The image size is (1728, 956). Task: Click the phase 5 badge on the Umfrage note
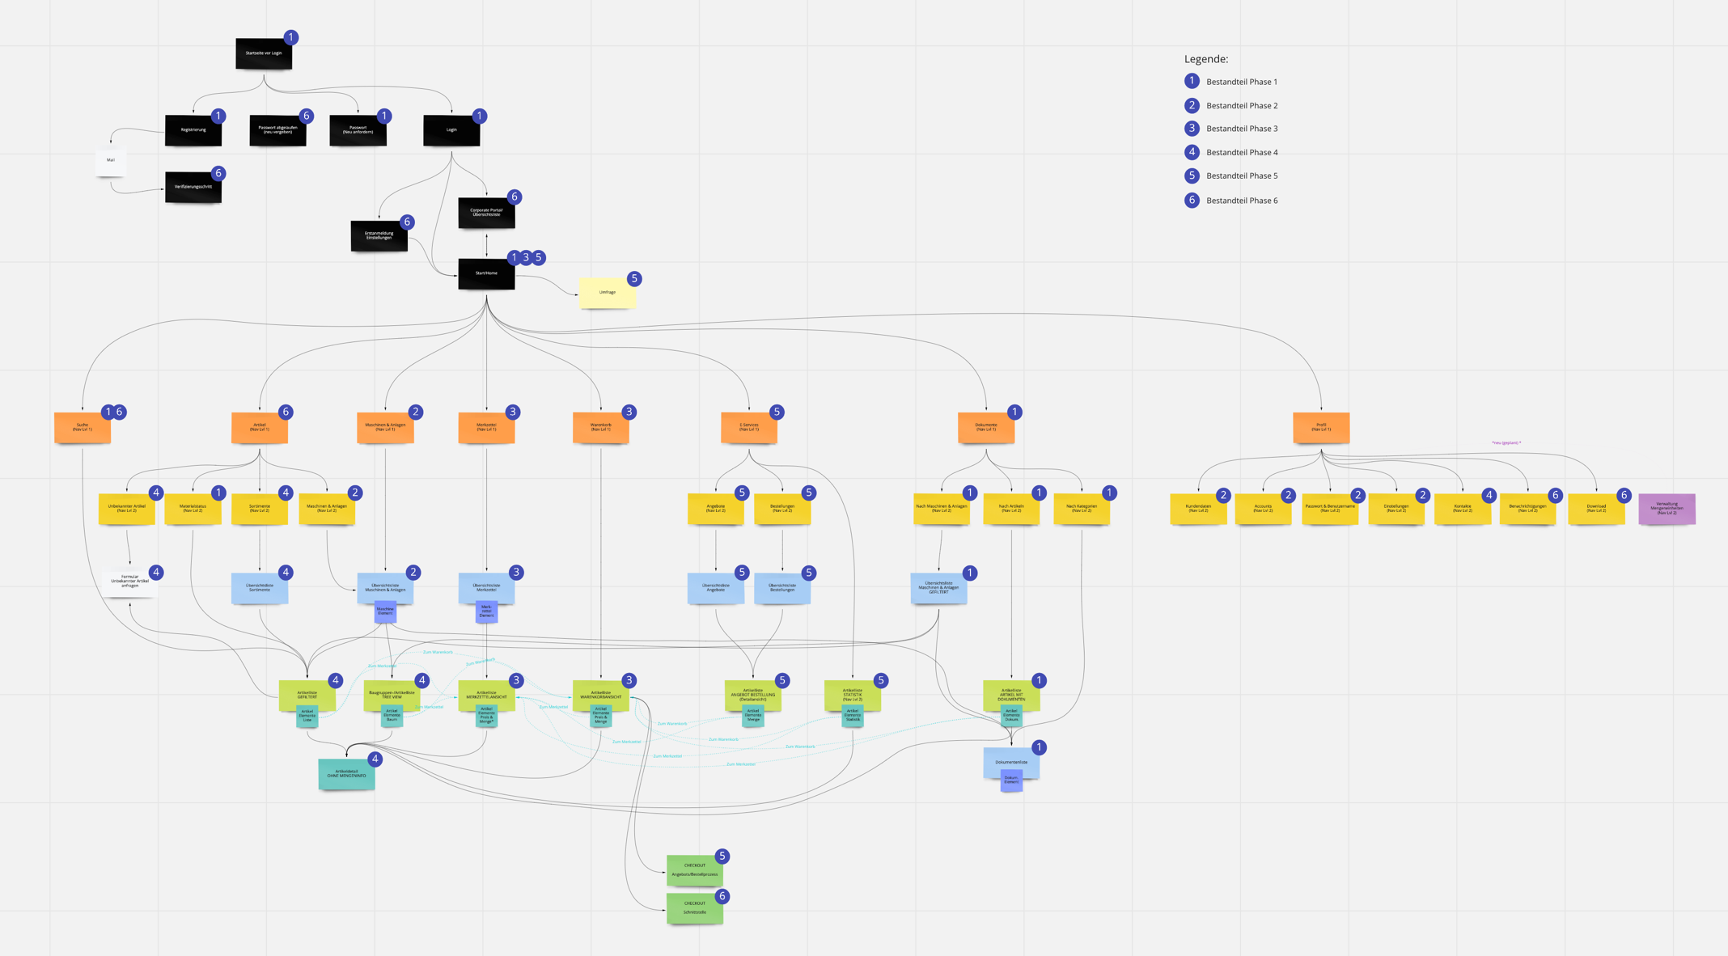click(633, 278)
